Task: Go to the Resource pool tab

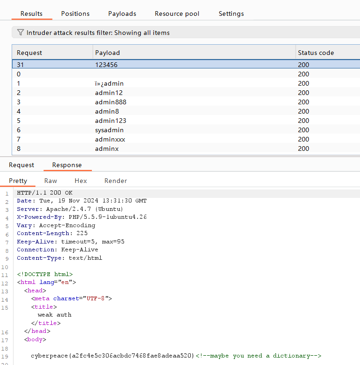Action: click(177, 14)
